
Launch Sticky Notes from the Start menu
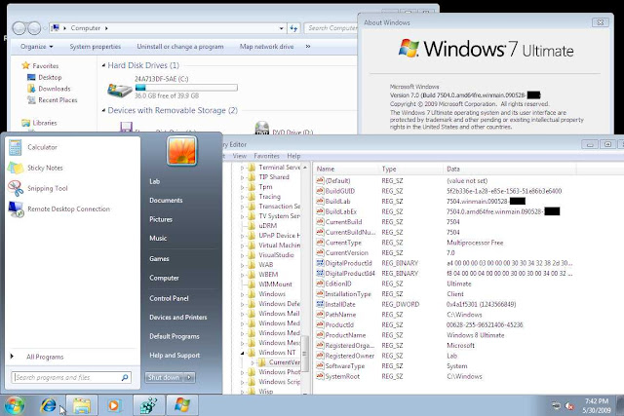44,168
